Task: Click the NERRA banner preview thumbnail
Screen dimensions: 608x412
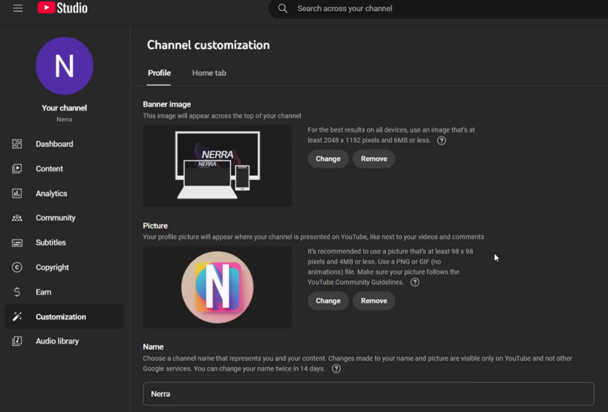Action: click(x=217, y=165)
